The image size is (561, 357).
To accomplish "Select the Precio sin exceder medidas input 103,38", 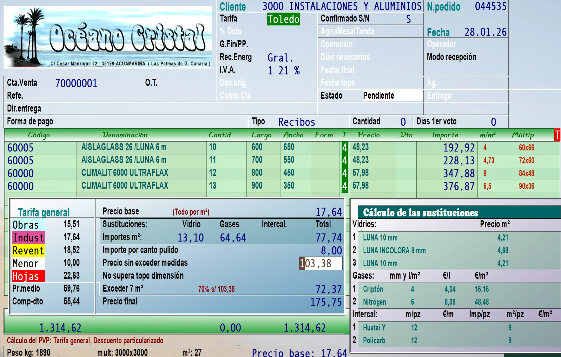I will coord(321,263).
